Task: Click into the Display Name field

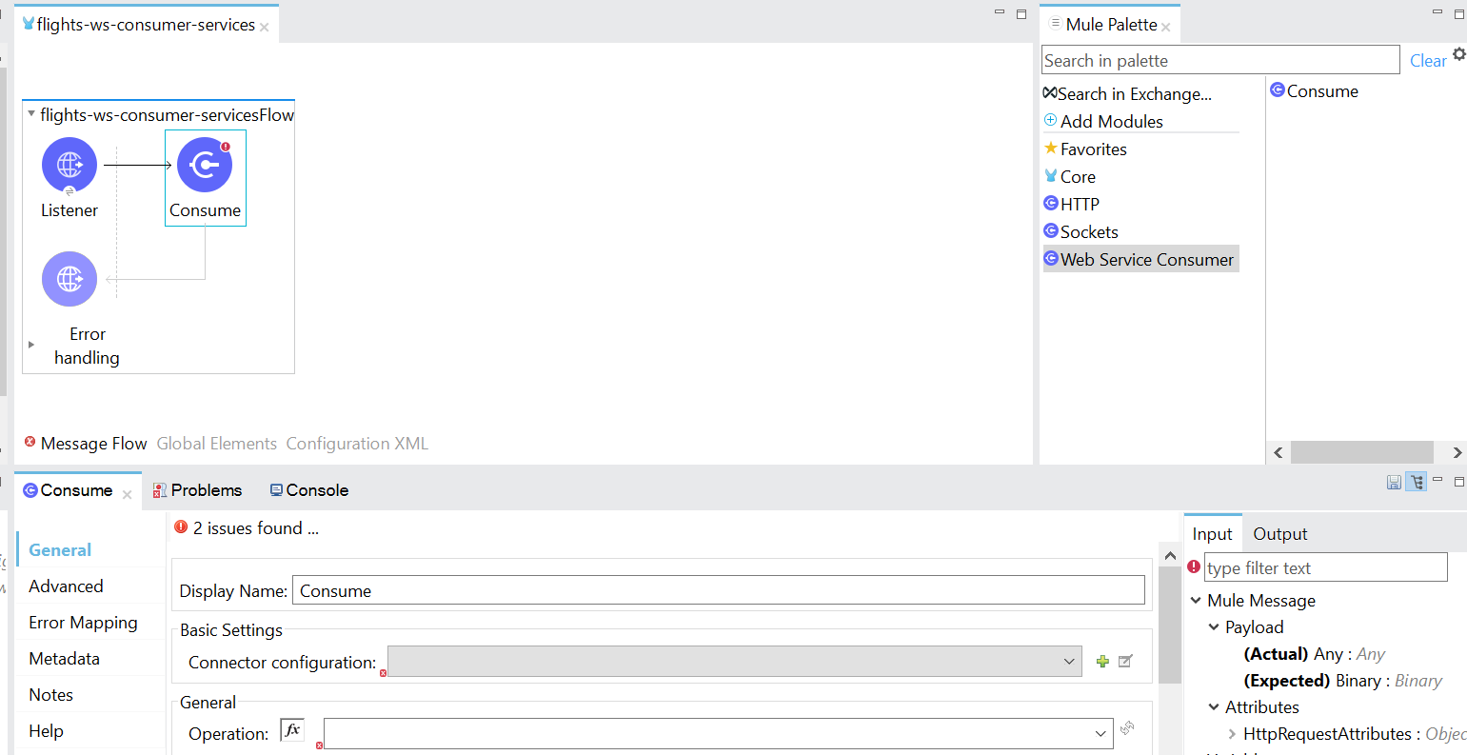Action: tap(717, 590)
